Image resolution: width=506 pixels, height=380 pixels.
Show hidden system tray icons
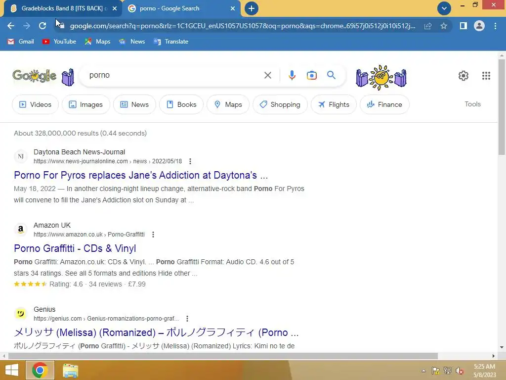pyautogui.click(x=423, y=371)
